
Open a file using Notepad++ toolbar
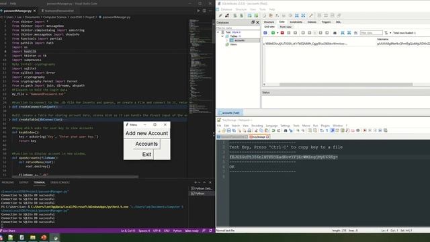coord(224,130)
